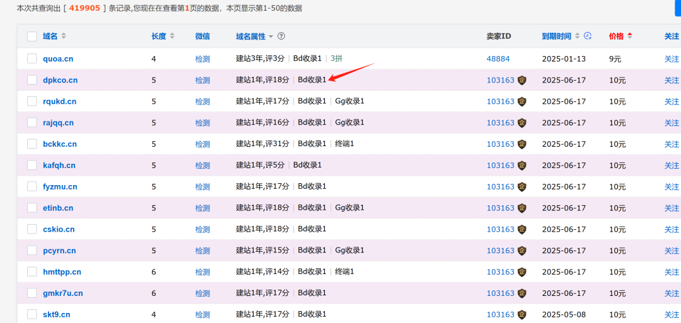Click 关注 in the pcyrn.cn row
The image size is (681, 323).
click(672, 251)
